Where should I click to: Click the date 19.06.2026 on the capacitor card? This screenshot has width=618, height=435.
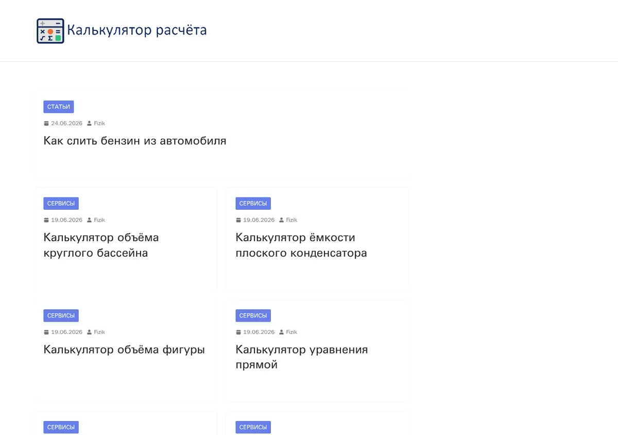pyautogui.click(x=259, y=220)
